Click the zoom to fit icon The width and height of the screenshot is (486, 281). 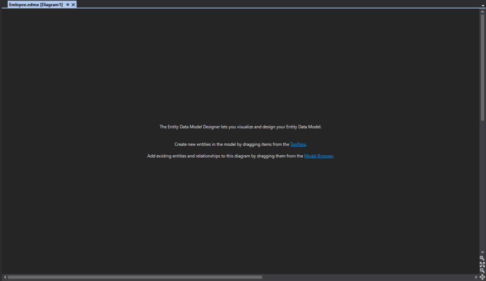click(x=482, y=264)
